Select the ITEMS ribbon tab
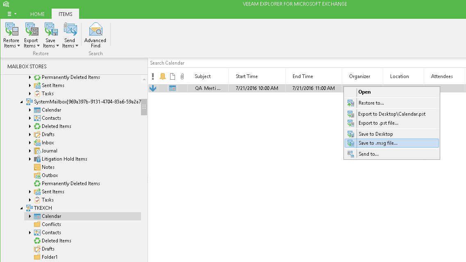466x262 pixels. coord(66,14)
